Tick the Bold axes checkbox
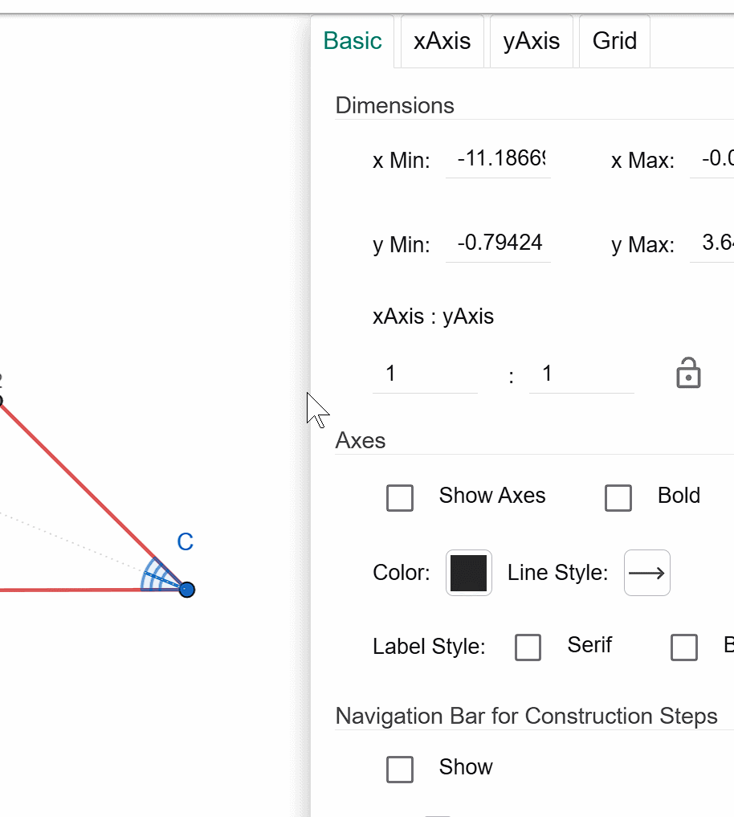The width and height of the screenshot is (734, 817). [x=618, y=497]
